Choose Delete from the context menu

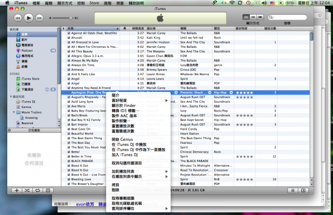[138, 190]
